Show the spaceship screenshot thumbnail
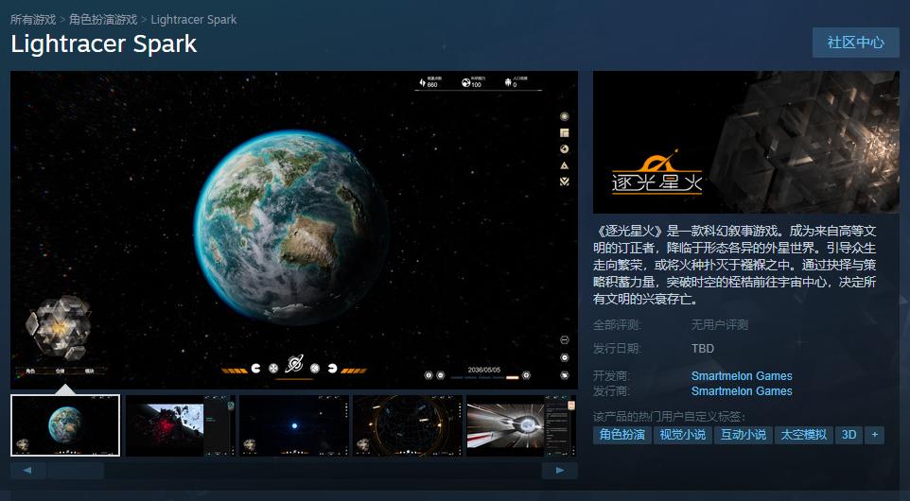 [x=521, y=426]
